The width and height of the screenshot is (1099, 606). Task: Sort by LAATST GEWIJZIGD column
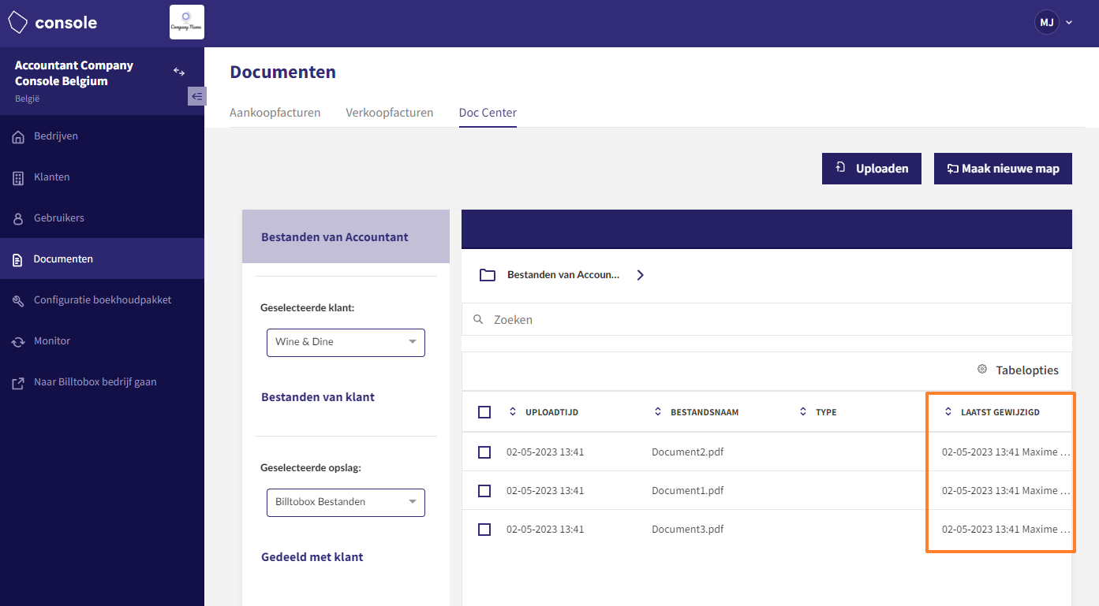(x=1000, y=412)
